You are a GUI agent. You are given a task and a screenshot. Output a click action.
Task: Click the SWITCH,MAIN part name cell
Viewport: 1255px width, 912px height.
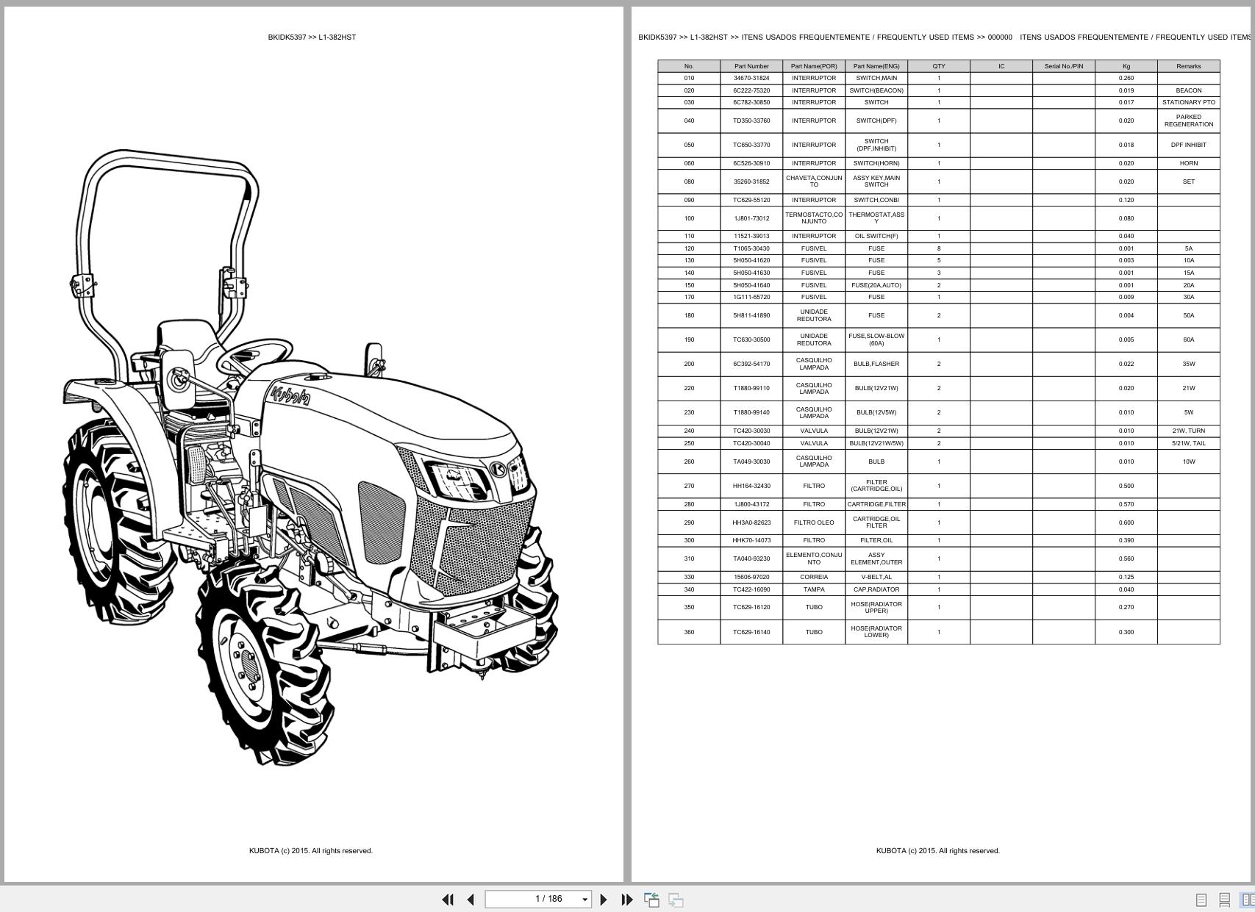point(876,78)
